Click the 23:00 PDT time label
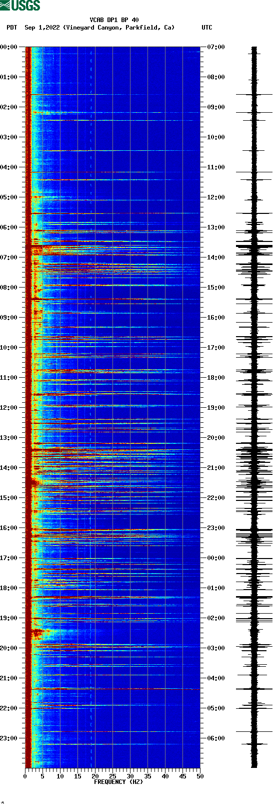Viewport: 276px width, 808px height. 9,738
